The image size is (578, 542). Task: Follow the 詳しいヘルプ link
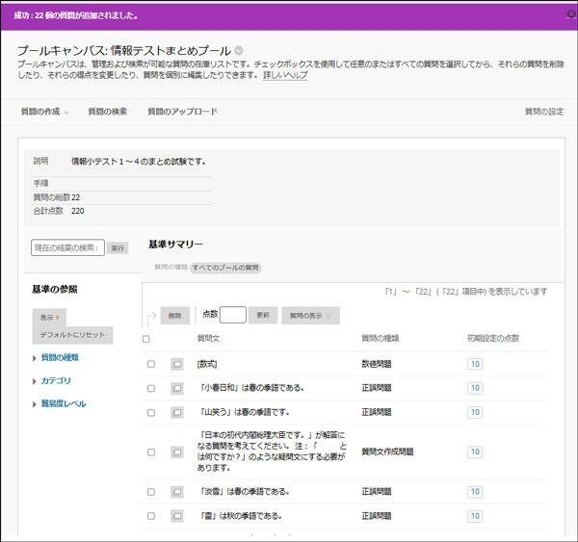285,75
